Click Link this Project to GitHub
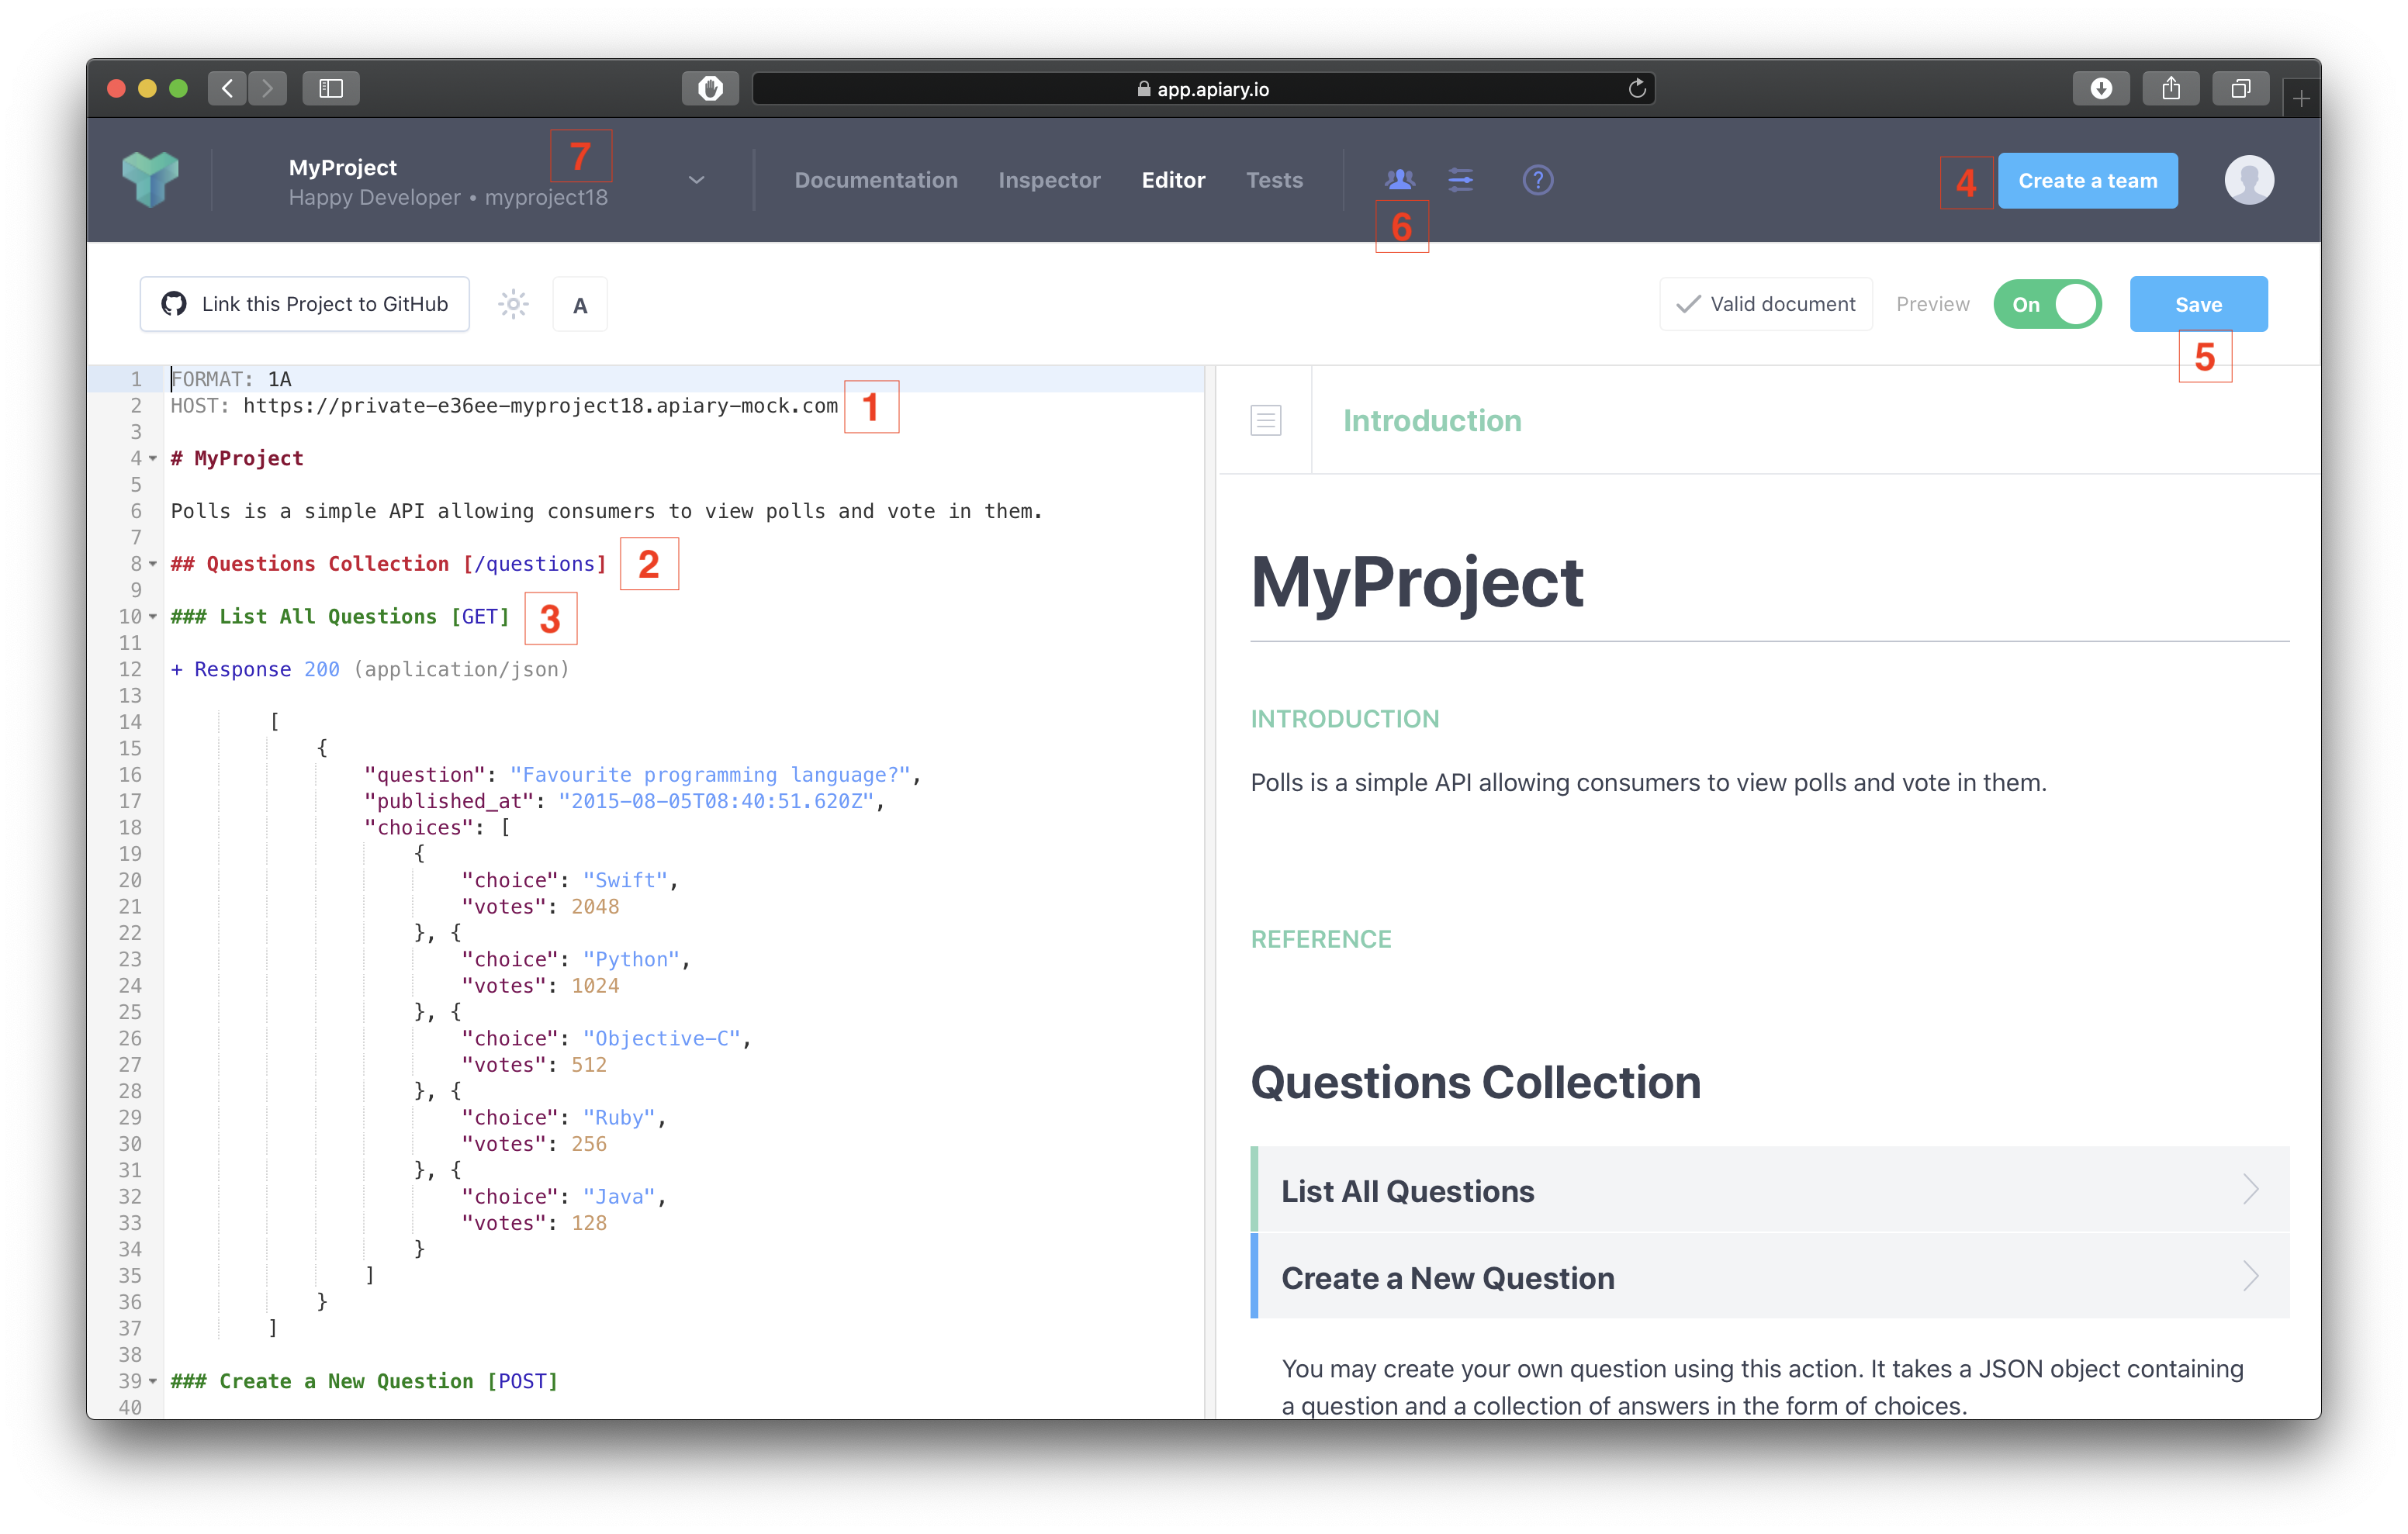Image resolution: width=2408 pixels, height=1534 pixels. pyautogui.click(x=305, y=304)
